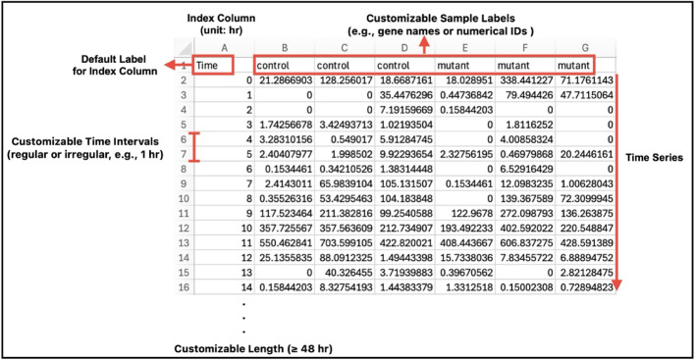Select cell with value 53.4295463
This screenshot has height=360, width=695.
coord(345,198)
